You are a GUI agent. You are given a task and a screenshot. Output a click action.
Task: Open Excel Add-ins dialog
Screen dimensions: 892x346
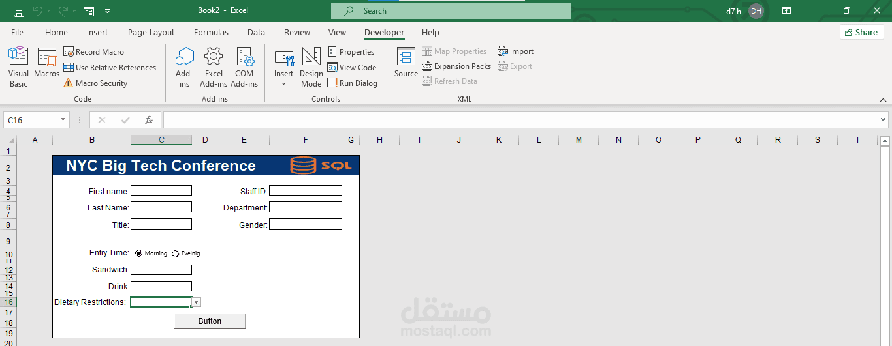click(x=214, y=67)
